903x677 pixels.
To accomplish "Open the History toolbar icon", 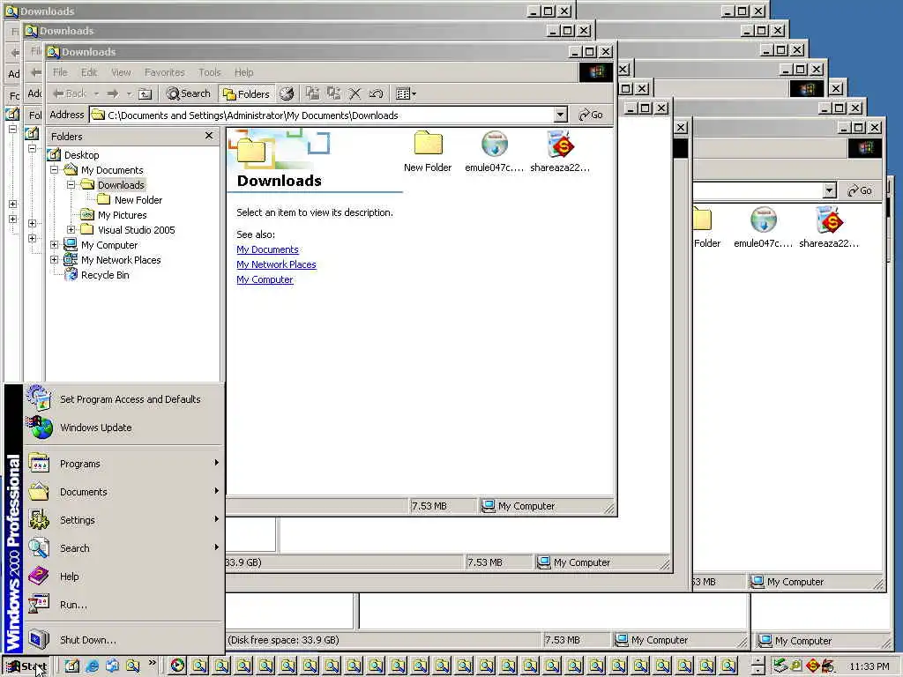I will click(287, 93).
